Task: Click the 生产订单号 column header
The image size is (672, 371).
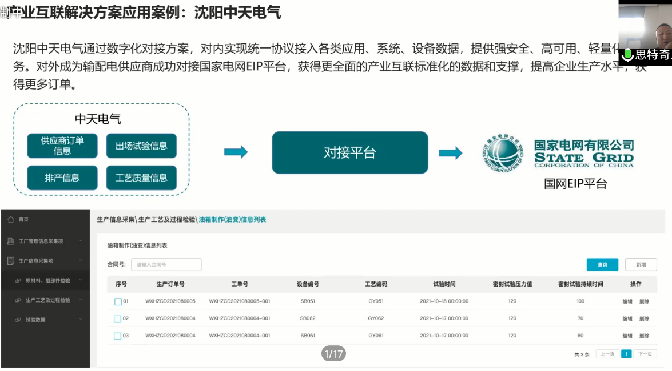Action: pos(170,284)
